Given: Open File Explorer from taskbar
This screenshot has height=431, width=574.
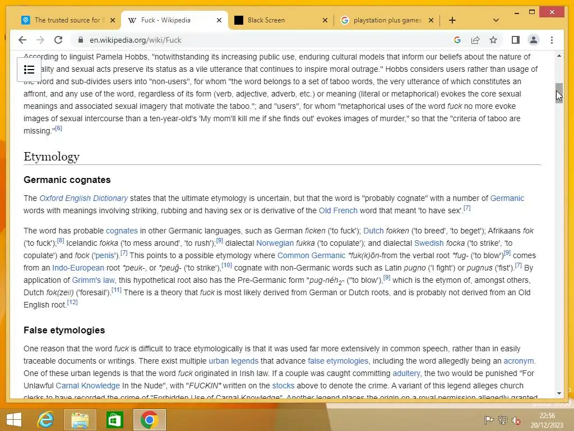Looking at the screenshot, I should [80, 420].
